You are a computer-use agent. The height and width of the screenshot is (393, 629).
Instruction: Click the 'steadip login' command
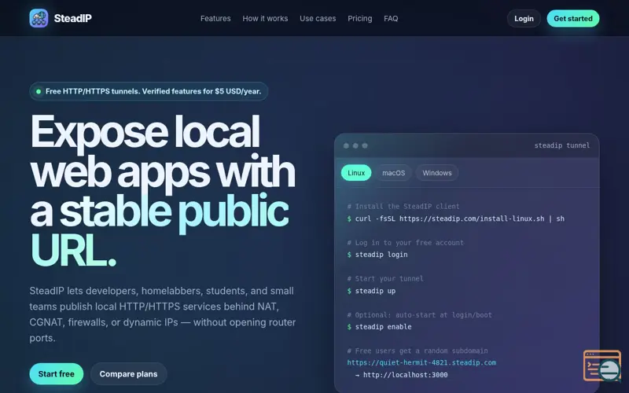(x=377, y=255)
